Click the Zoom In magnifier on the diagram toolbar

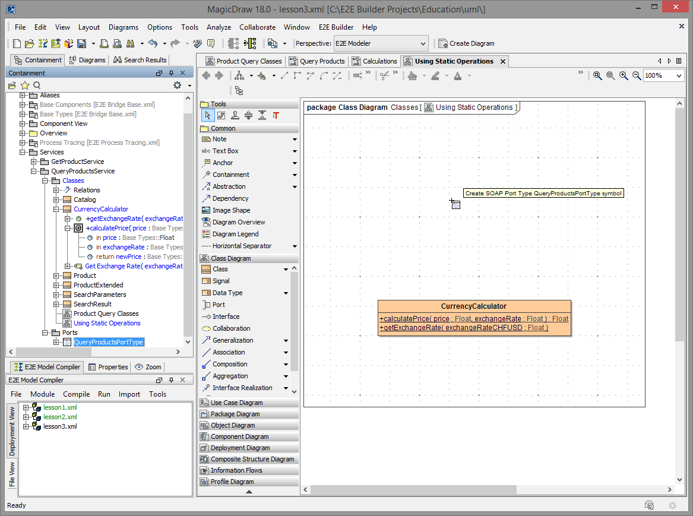624,75
